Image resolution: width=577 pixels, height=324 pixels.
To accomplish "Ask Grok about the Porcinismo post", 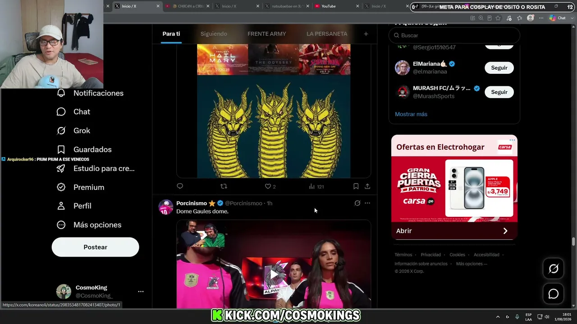I will [357, 203].
